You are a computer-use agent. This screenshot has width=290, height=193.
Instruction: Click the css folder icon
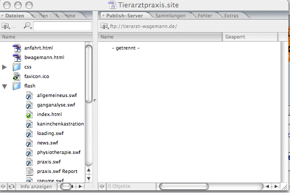tap(16, 67)
